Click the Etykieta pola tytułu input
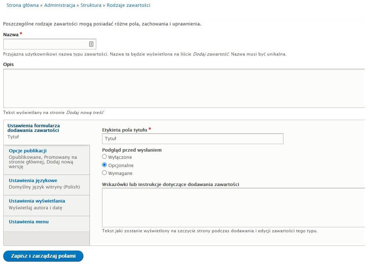Image resolution: width=368 pixels, height=271 pixels. point(193,139)
